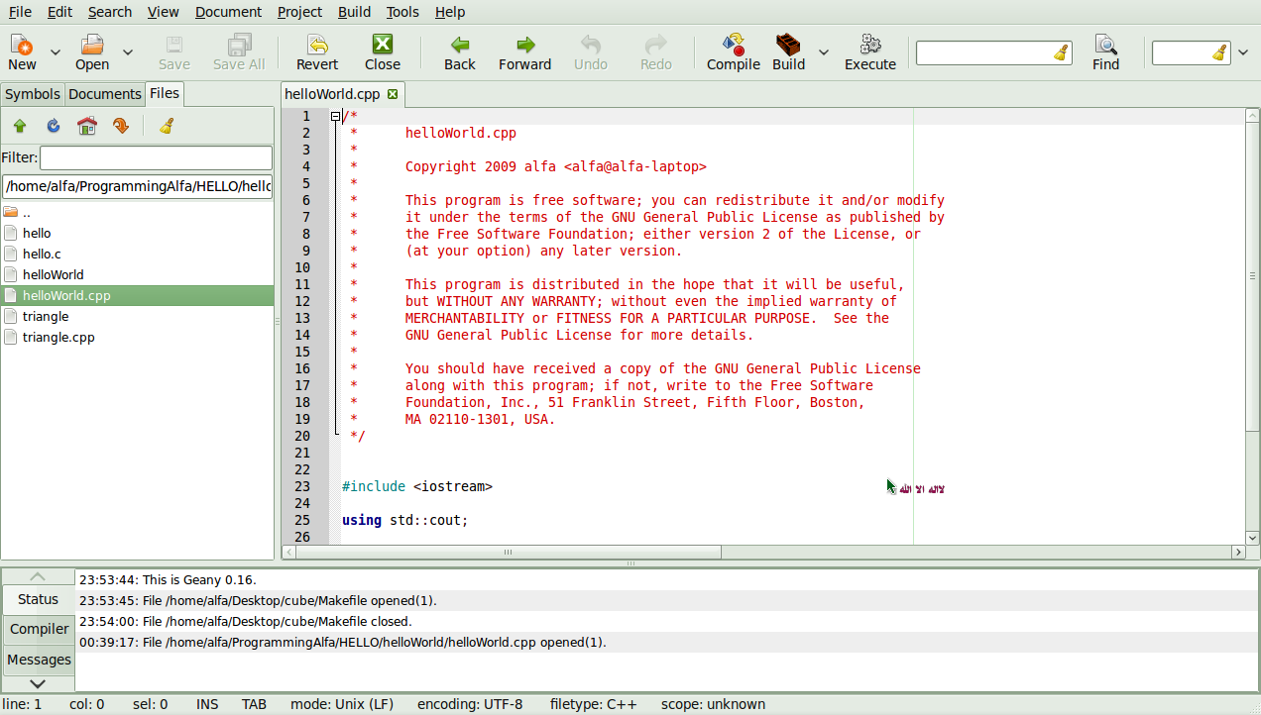Expand the Build options dropdown arrow
The width and height of the screenshot is (1261, 715).
coord(823,51)
